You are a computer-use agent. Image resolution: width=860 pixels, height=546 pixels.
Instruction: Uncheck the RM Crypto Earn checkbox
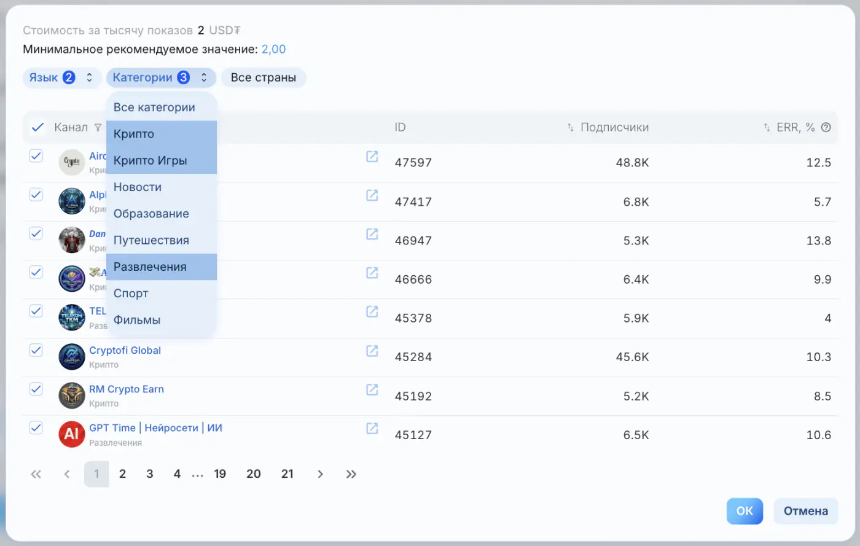point(36,389)
